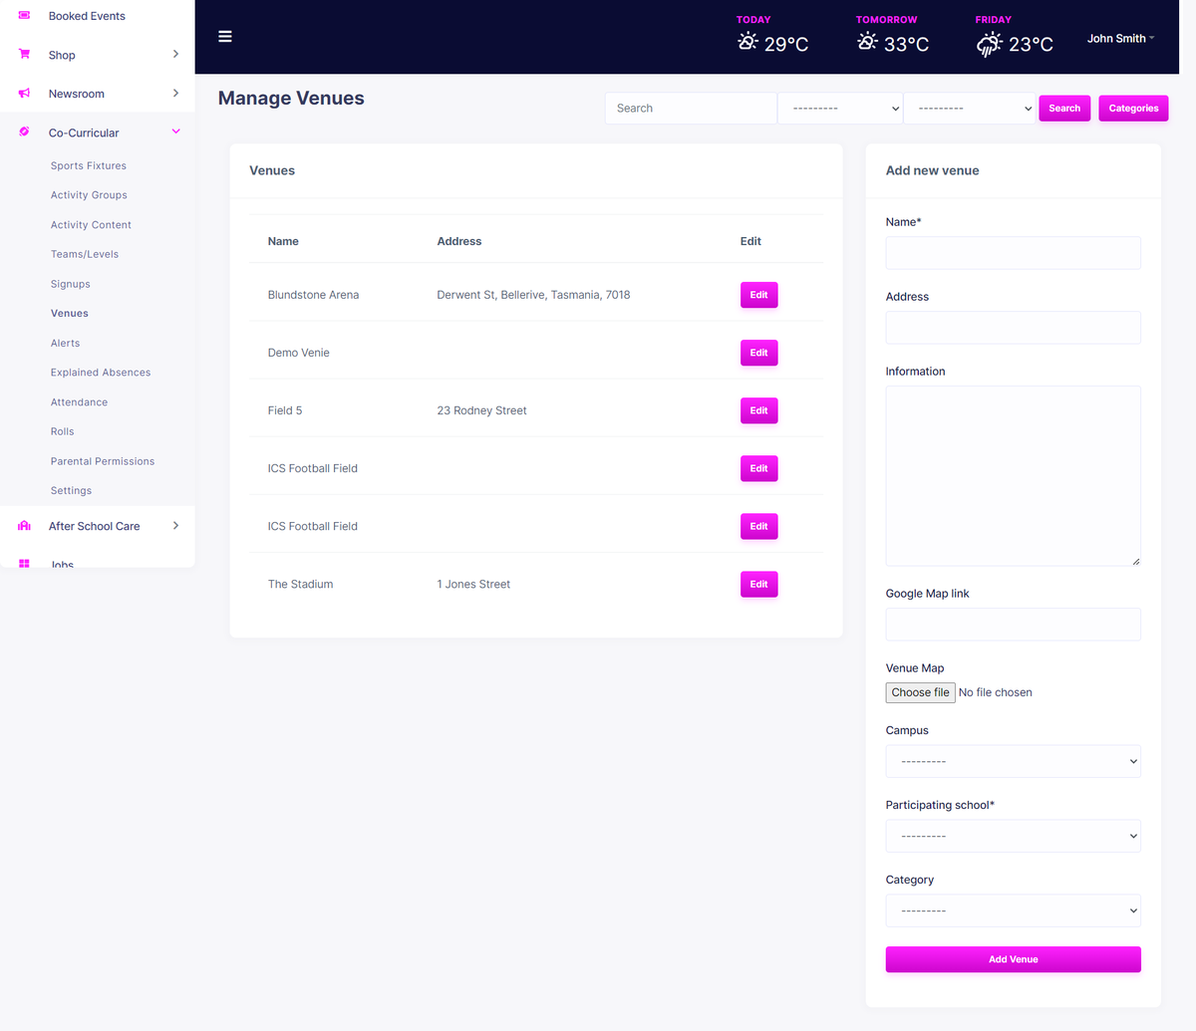Viewport: 1196px width, 1031px height.
Task: Click Friday's rain weather icon
Action: [x=987, y=42]
